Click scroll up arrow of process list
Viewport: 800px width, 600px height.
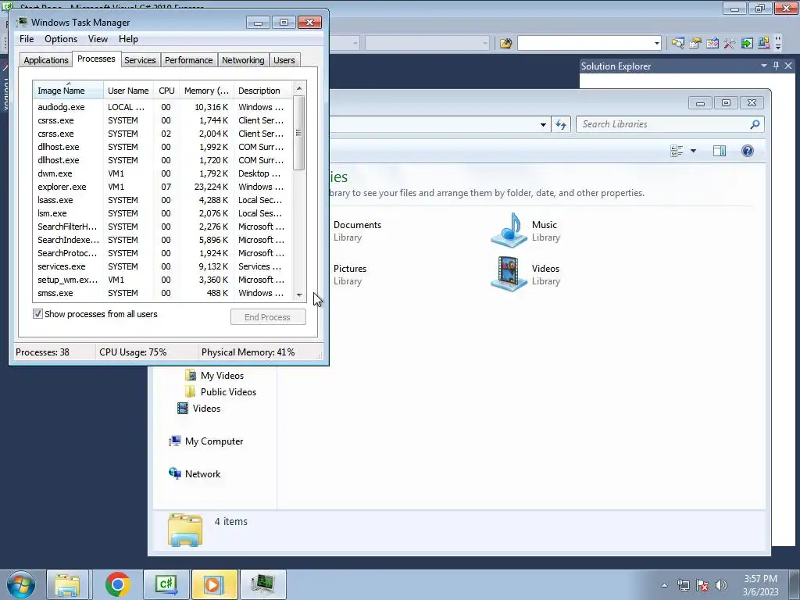299,88
